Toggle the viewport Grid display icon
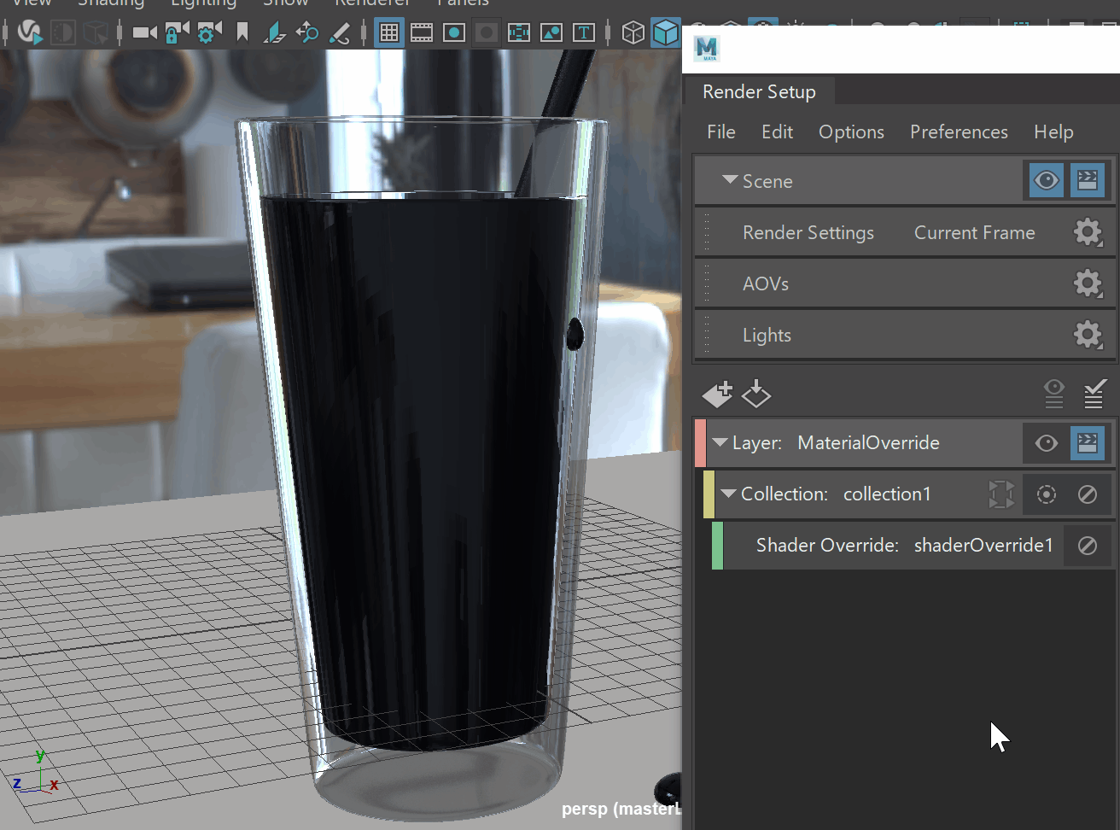Image resolution: width=1120 pixels, height=830 pixels. pos(389,33)
